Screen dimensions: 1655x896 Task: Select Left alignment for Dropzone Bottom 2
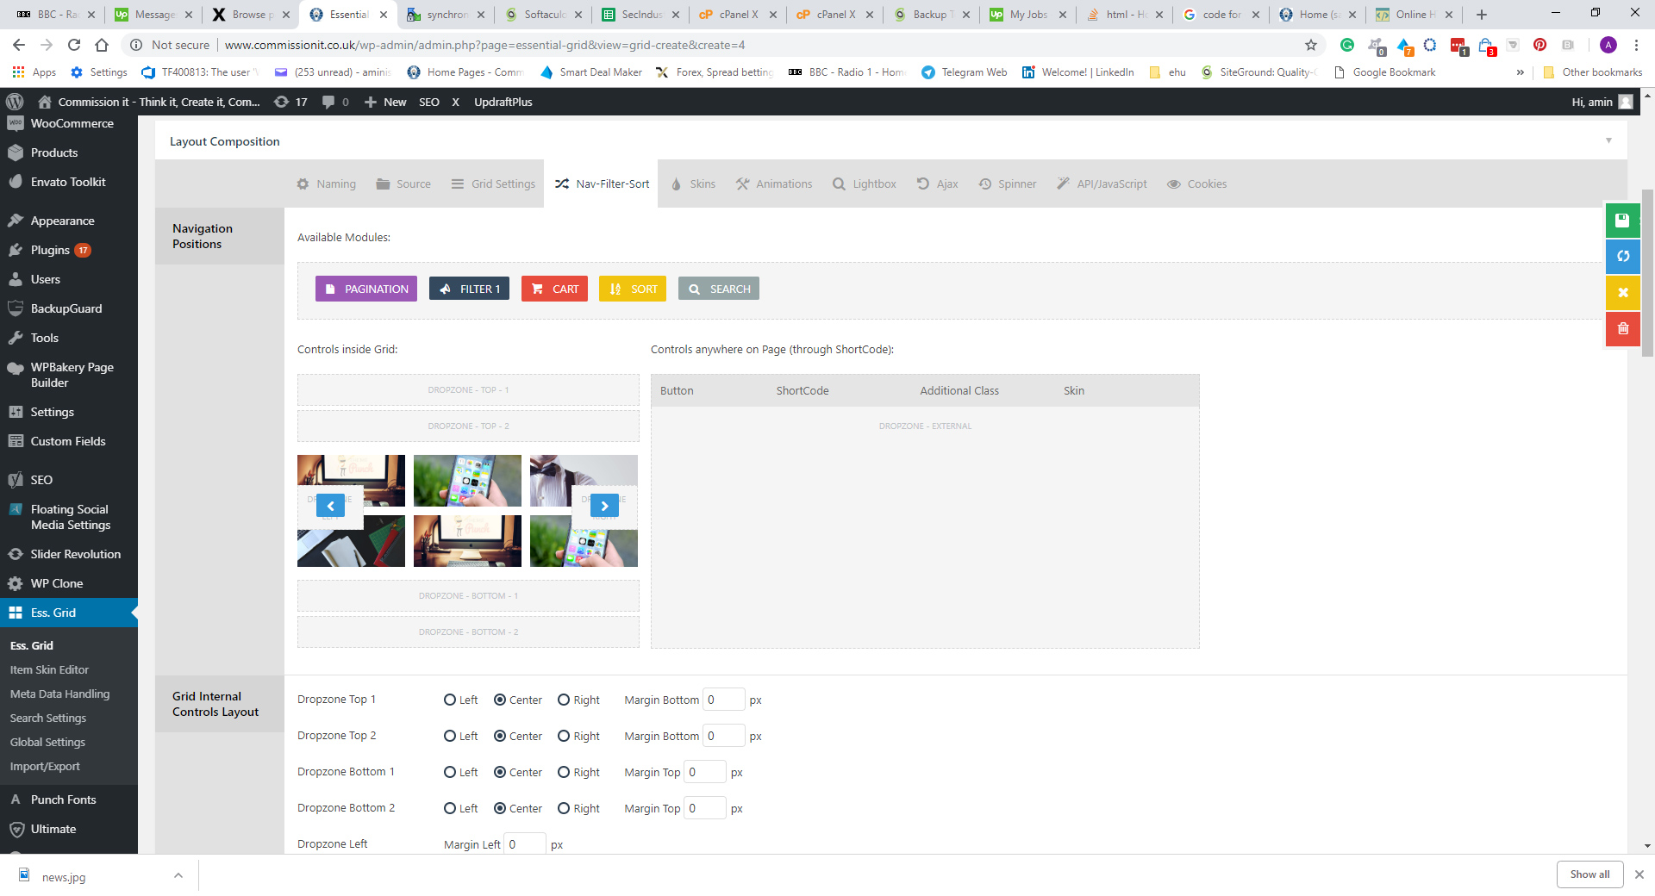(450, 808)
